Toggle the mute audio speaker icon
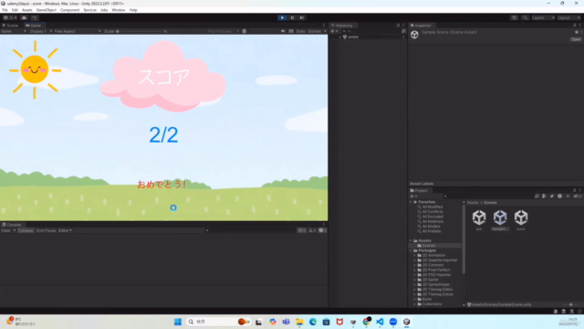Image resolution: width=584 pixels, height=329 pixels. point(283,31)
